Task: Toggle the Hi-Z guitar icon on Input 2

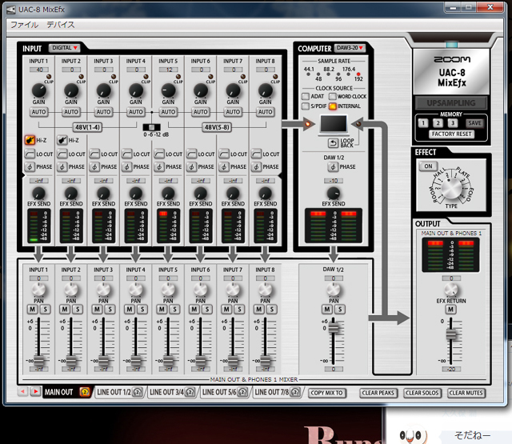Action: (62, 140)
